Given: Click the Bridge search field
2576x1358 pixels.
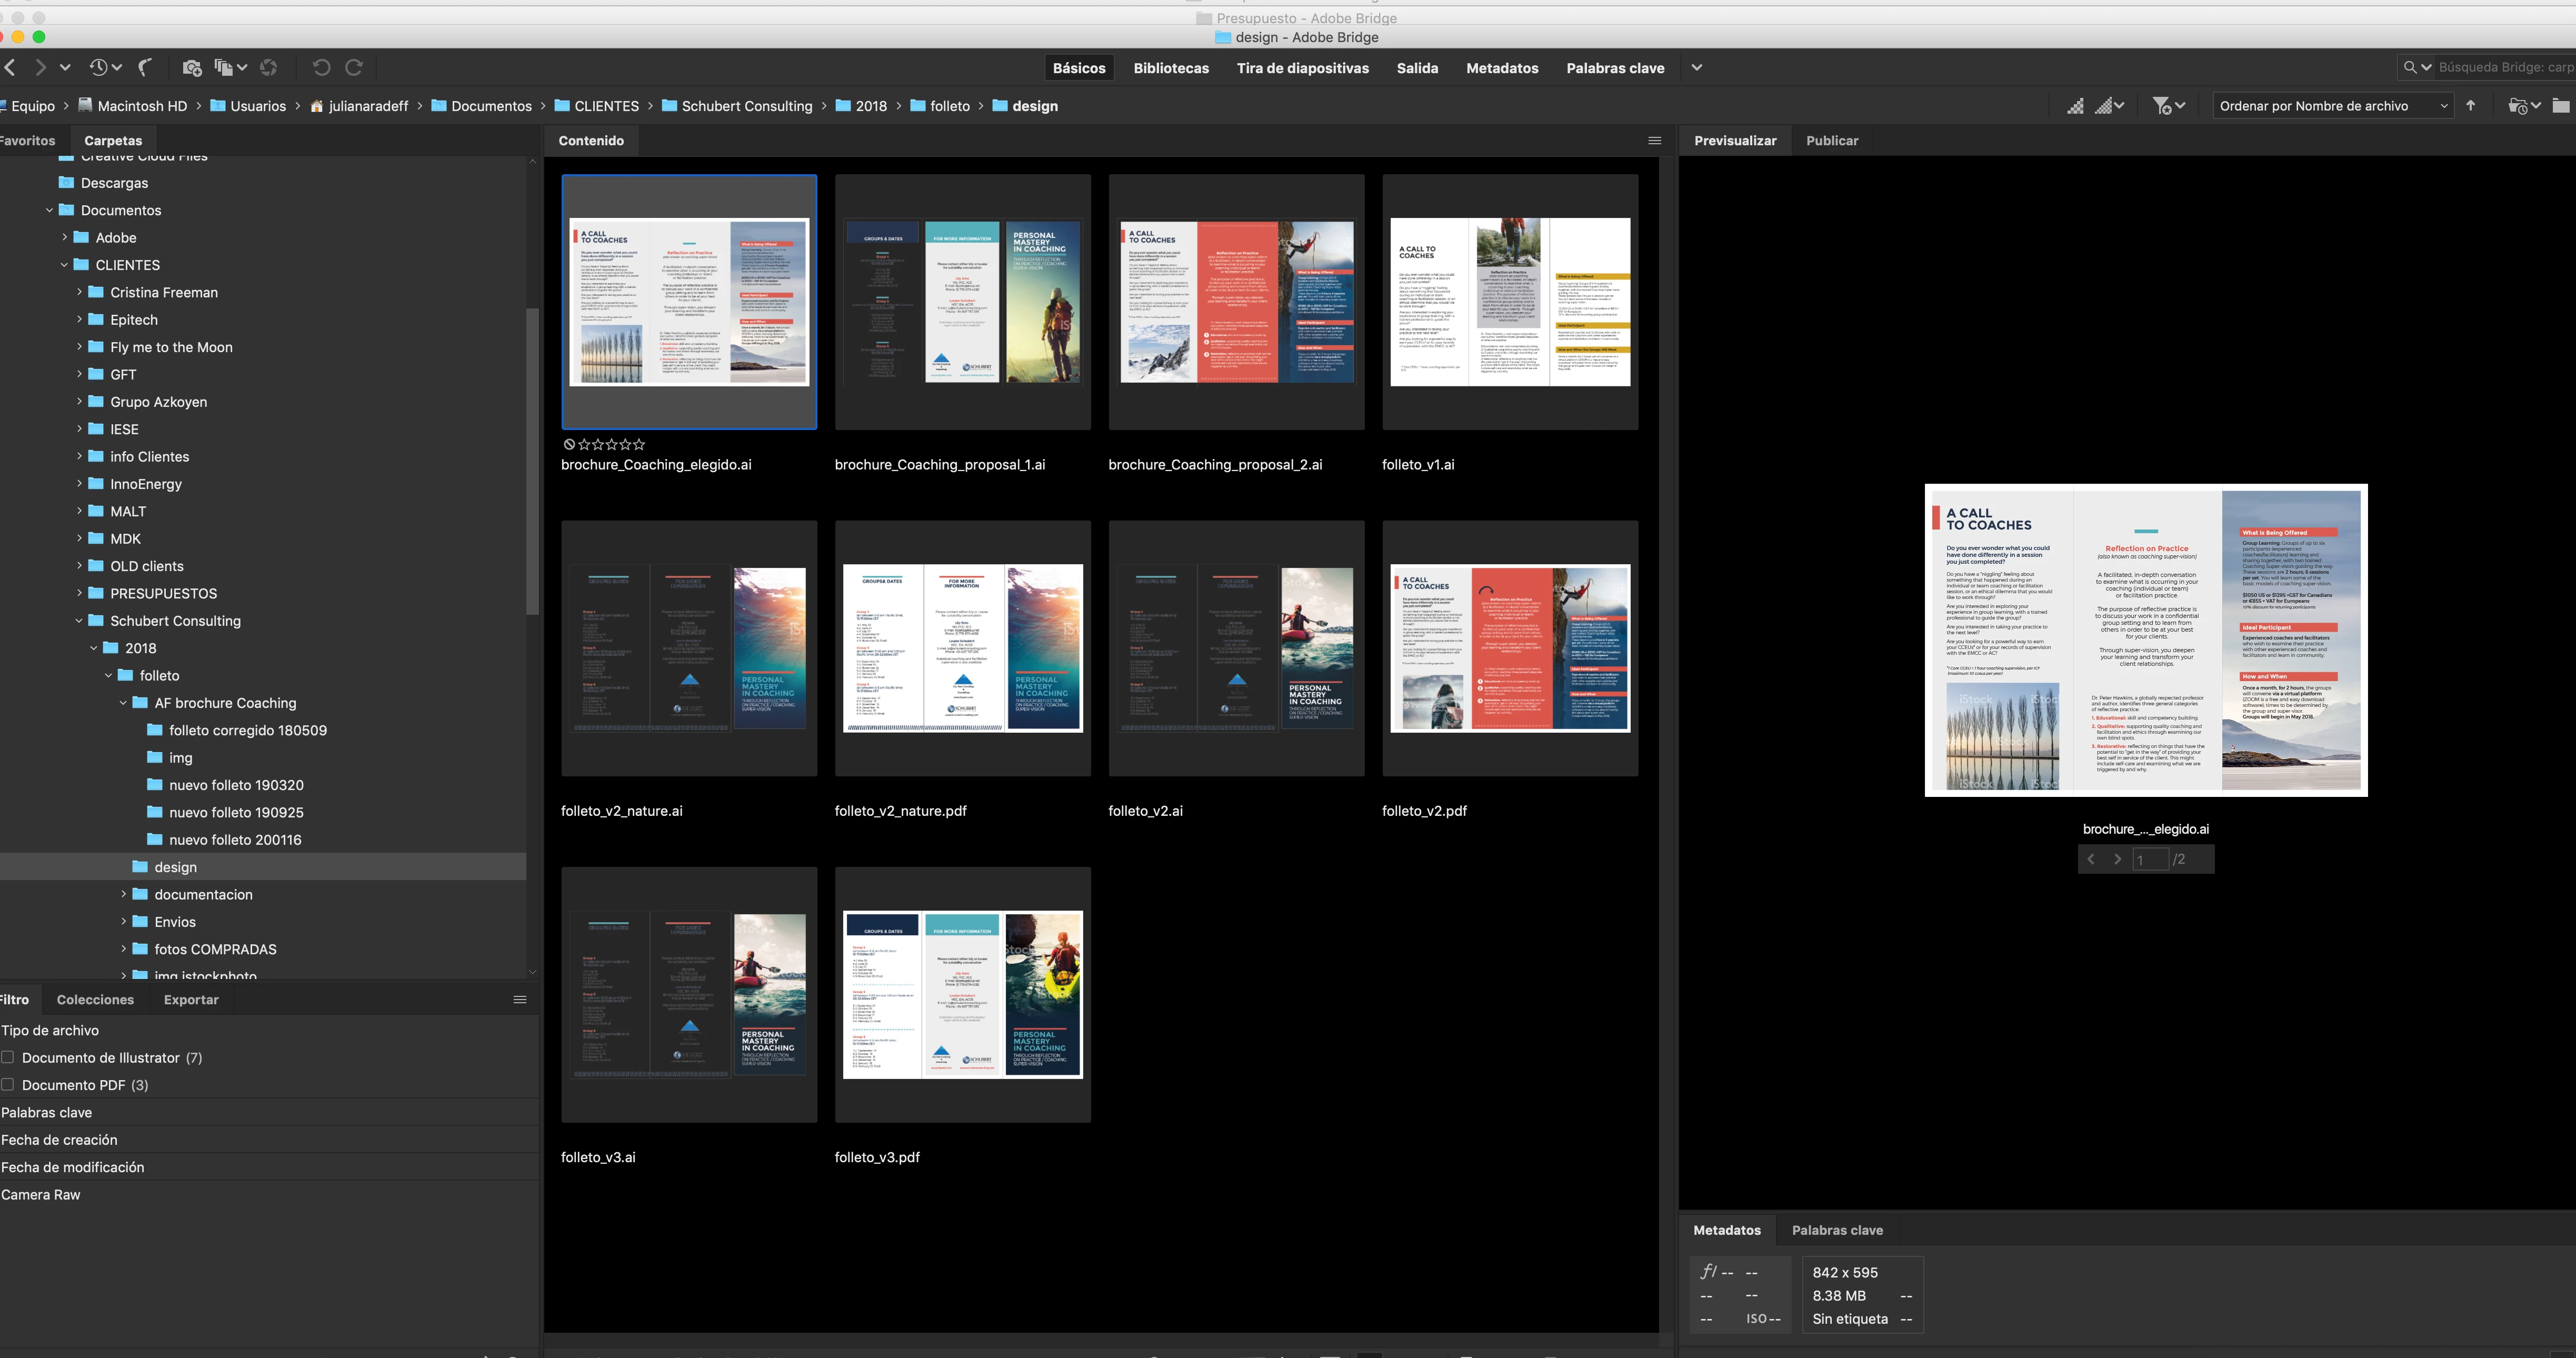Looking at the screenshot, I should [2504, 67].
